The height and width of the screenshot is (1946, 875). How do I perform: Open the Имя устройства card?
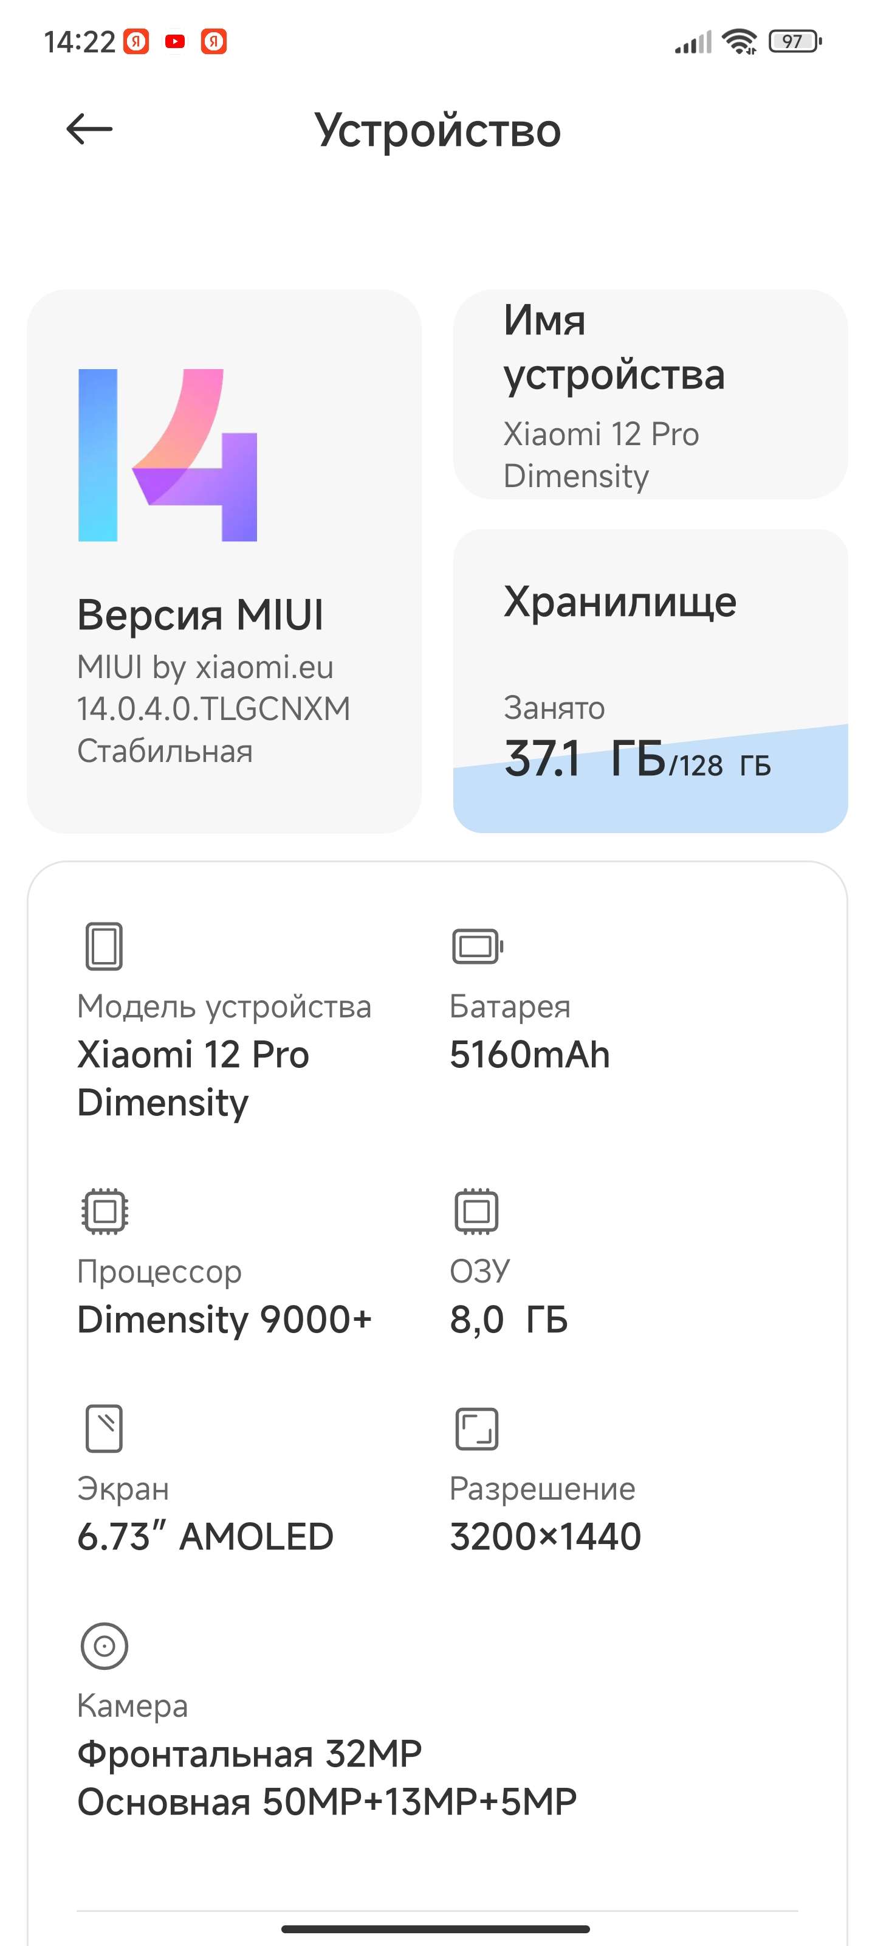click(x=650, y=394)
